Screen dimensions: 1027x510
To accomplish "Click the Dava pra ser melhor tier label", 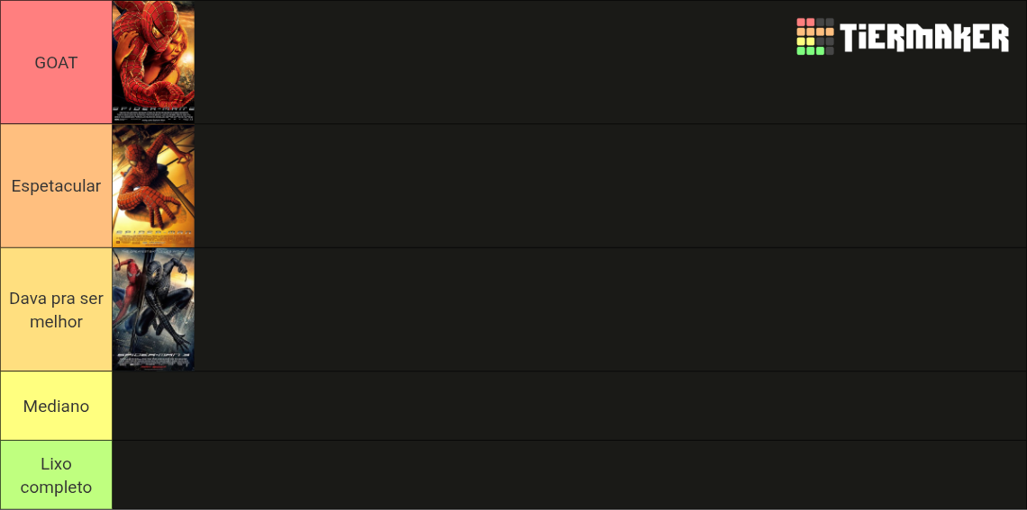I will point(57,309).
